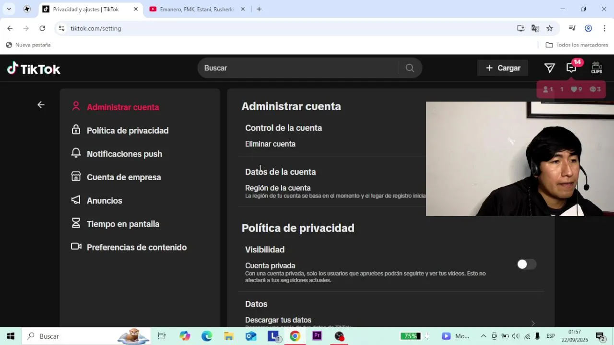Select Administrar cuenta in the sidebar
614x345 pixels.
pyautogui.click(x=123, y=107)
